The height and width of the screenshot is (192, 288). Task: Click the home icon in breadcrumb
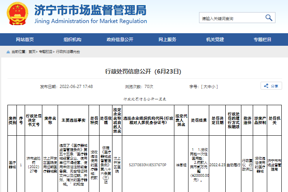tap(8, 52)
